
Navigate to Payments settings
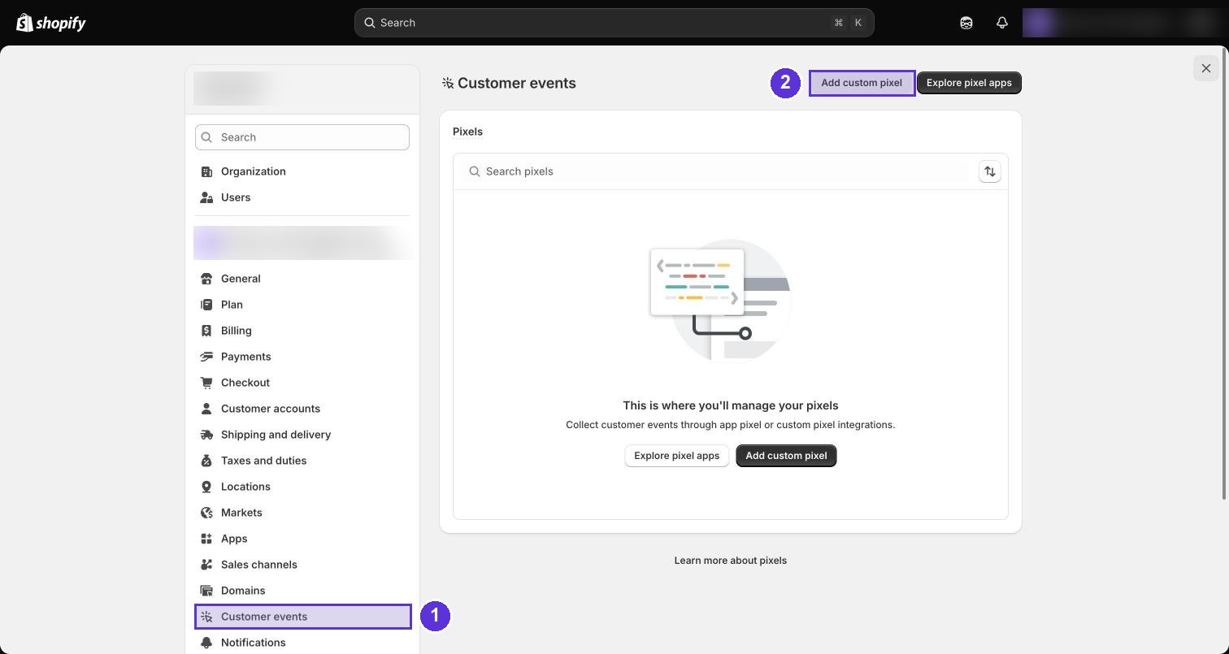click(x=302, y=357)
